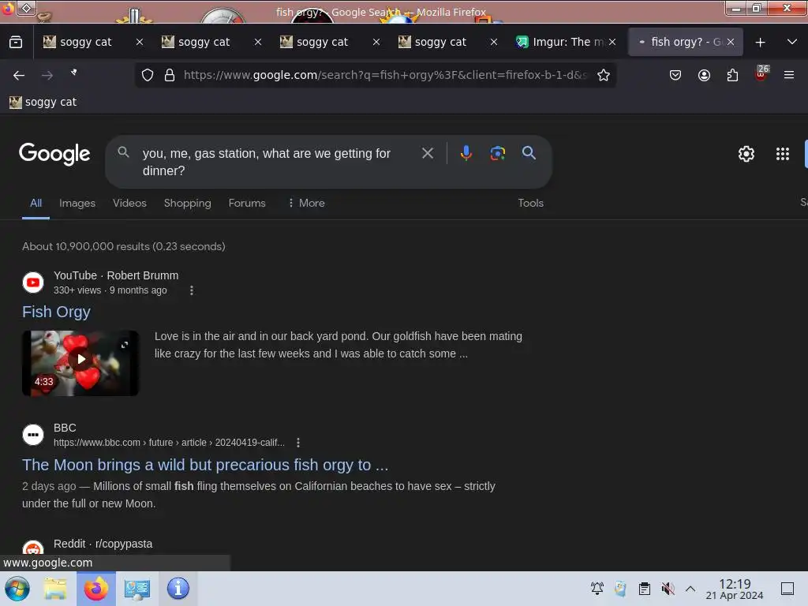Open the BBC Moon fish article link
This screenshot has width=808, height=606.
pos(205,465)
